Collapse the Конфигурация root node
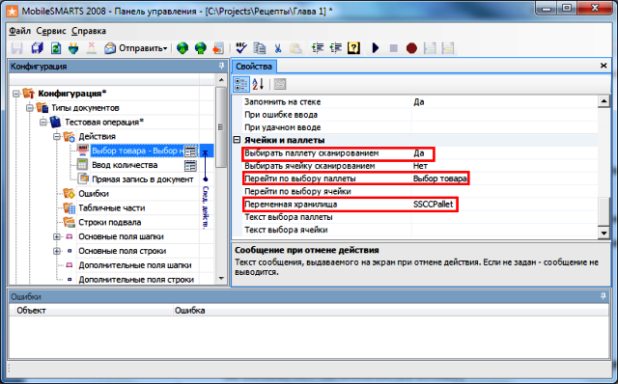618x384 pixels. point(16,94)
